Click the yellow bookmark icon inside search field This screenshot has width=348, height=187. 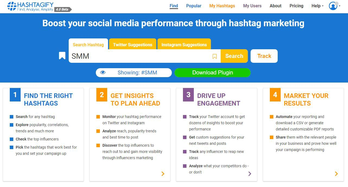(x=214, y=56)
